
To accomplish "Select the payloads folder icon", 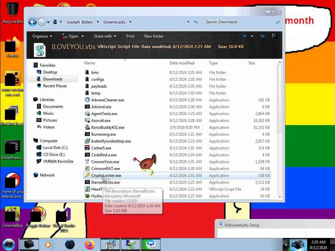I will 87,86.
